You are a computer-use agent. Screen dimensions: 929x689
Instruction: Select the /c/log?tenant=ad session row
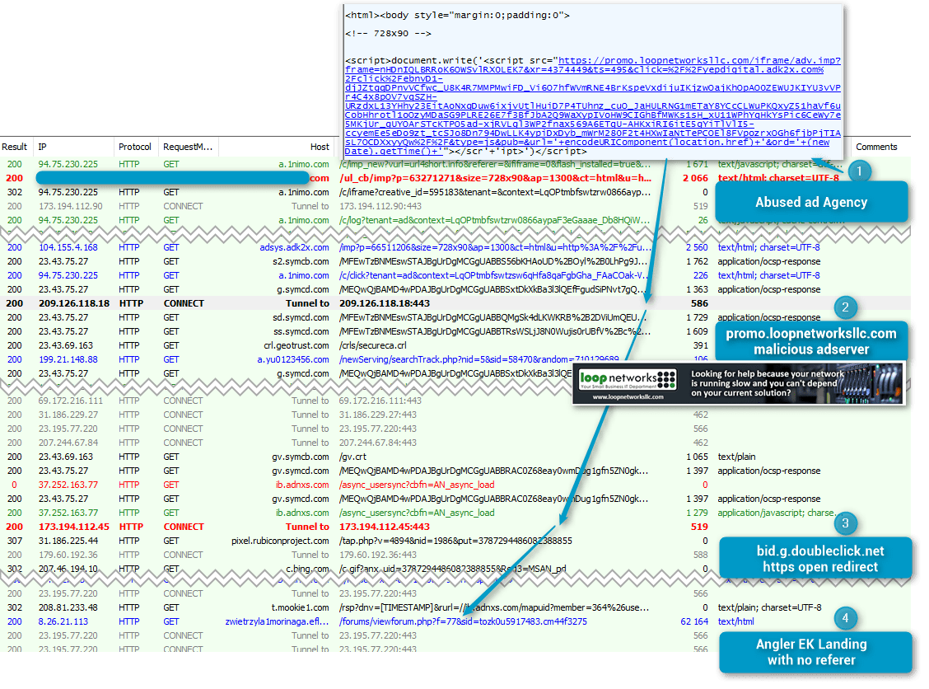[455, 220]
